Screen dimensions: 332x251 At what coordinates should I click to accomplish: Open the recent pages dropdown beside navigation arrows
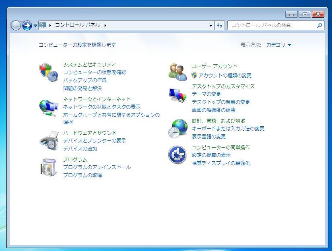[x=35, y=25]
